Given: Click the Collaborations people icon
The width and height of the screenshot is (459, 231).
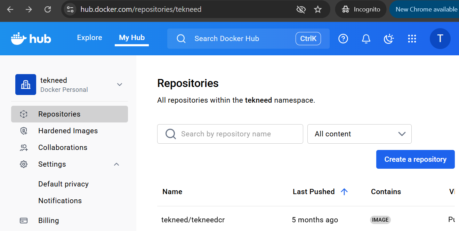Looking at the screenshot, I should tap(24, 147).
